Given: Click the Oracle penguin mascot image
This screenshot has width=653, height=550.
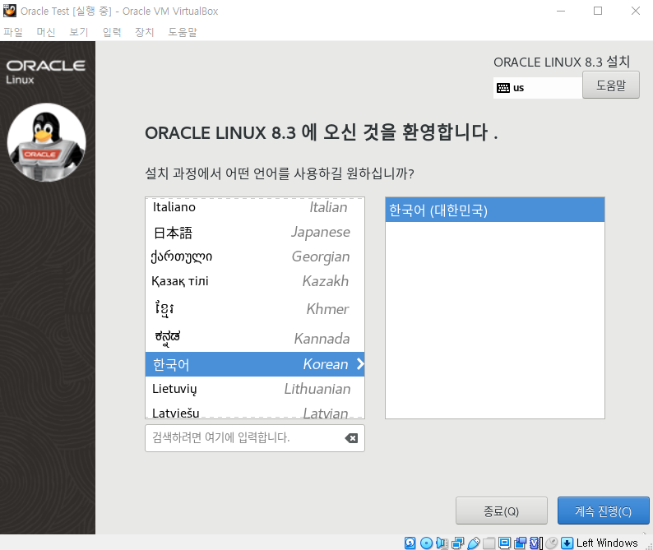Looking at the screenshot, I should 47,142.
